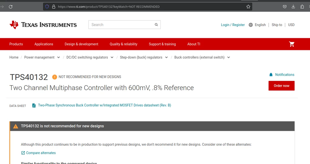Click the DATA SHEET label
This screenshot has height=164, width=310.
18,106
